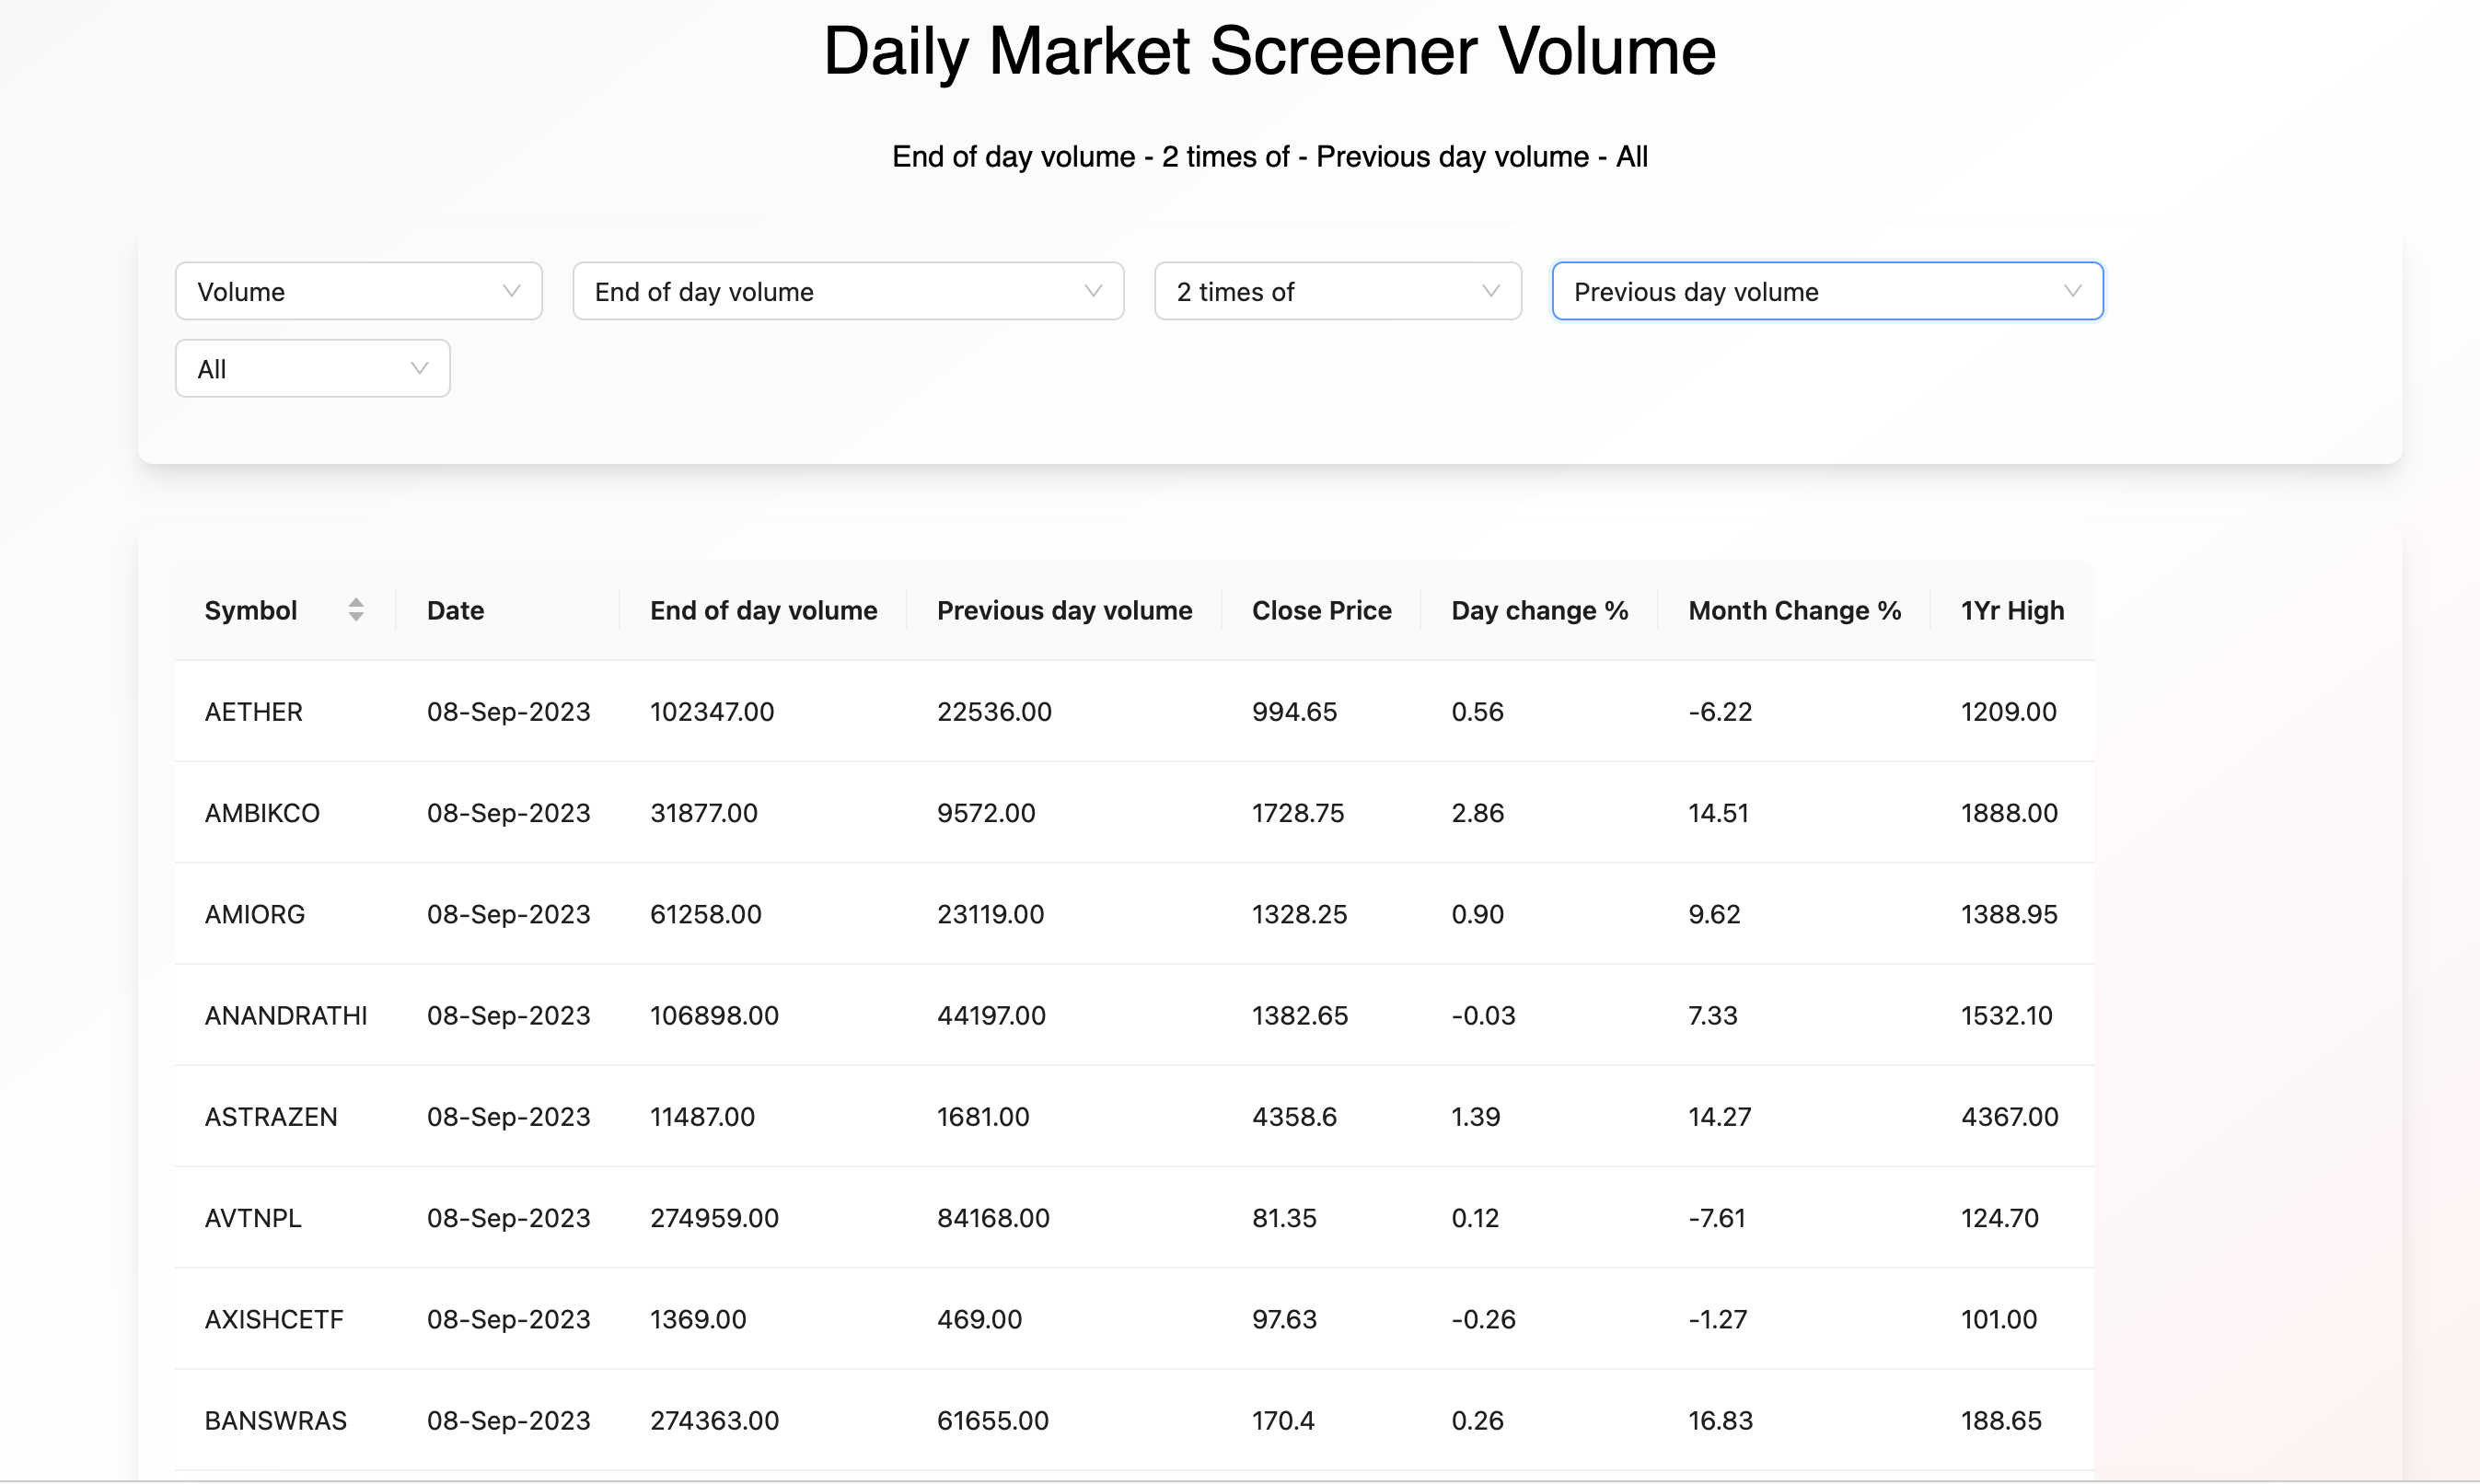Click the chevron on Previous day volume dropdown

pyautogui.click(x=2071, y=291)
